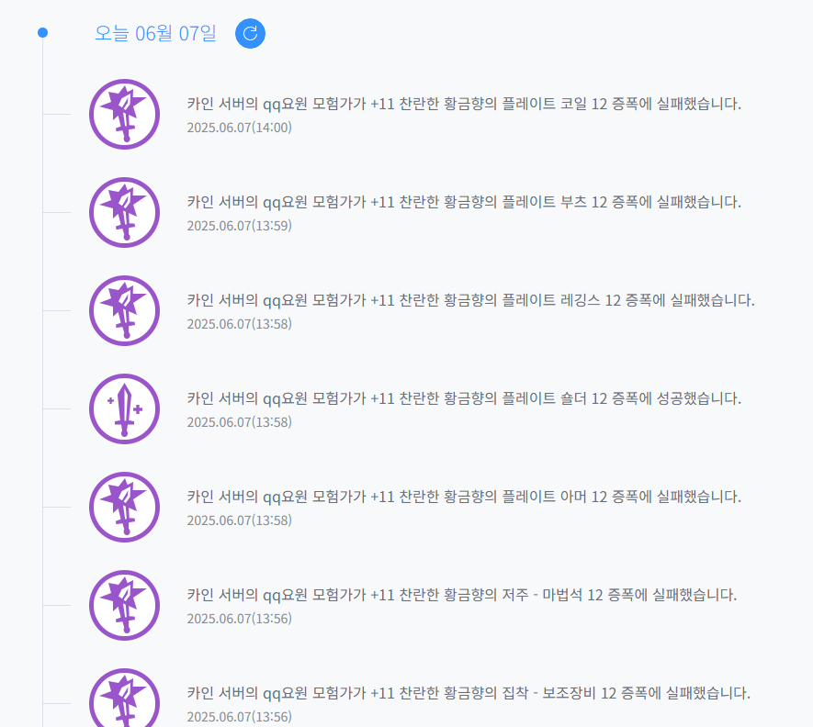
Task: Click the broken sword icon for 플레이트 레깅스
Action: click(x=124, y=310)
